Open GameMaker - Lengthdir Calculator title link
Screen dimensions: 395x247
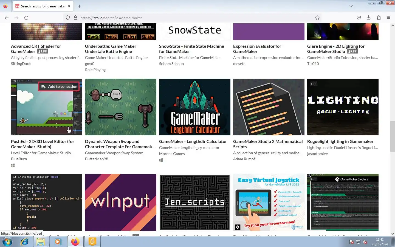(193, 142)
